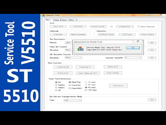Select the Cassette radio button
This screenshot has height=125, width=166.
[70, 85]
